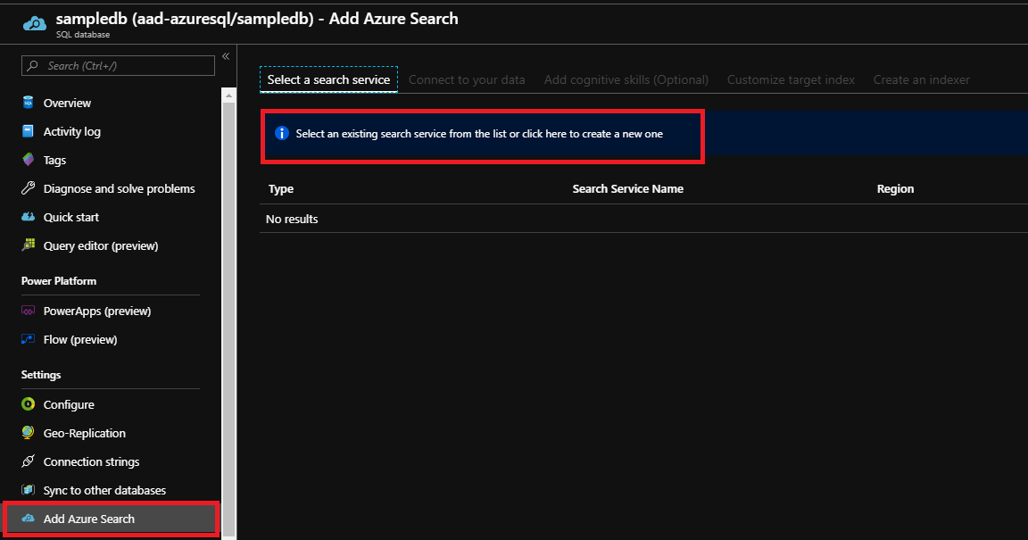1028x540 pixels.
Task: Collapse the left sidebar menu
Action: tap(225, 55)
